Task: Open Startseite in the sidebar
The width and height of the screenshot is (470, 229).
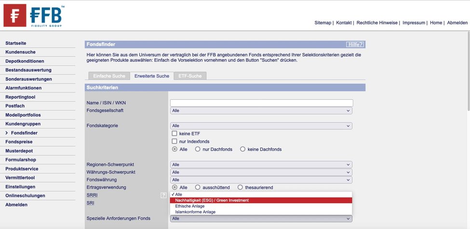Action: point(15,43)
